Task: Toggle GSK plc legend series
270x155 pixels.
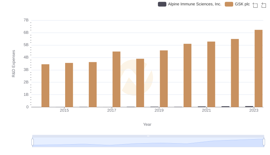Action: 237,4
